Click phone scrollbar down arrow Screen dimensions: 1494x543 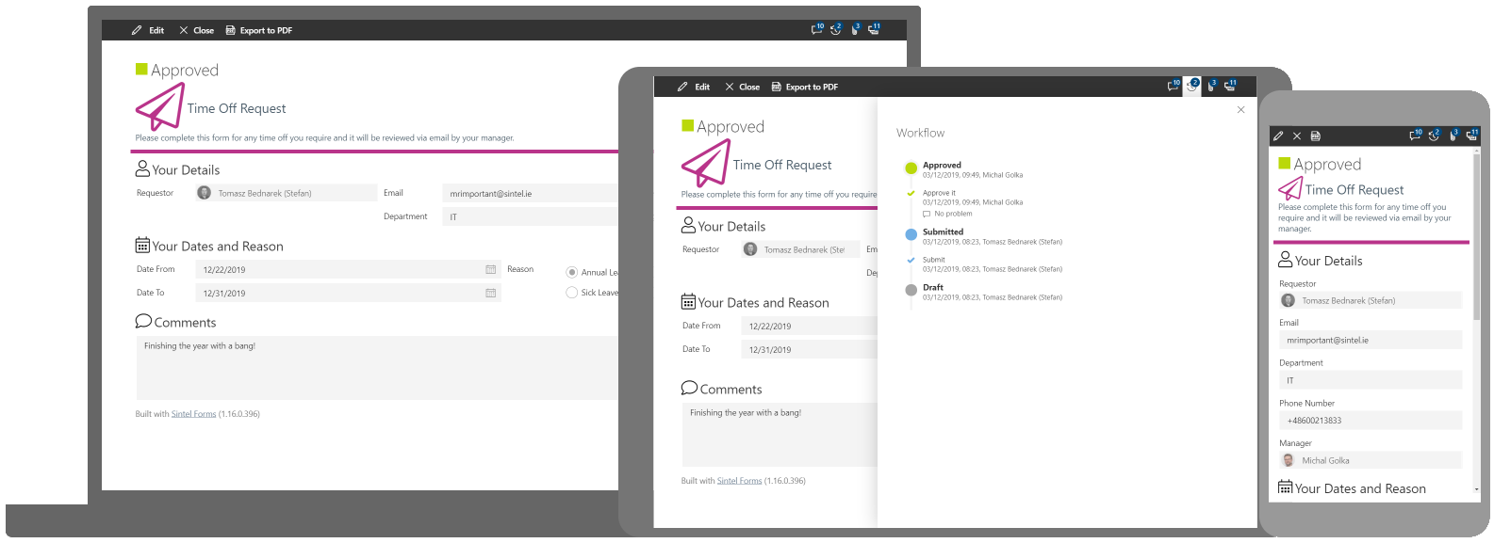pos(1476,490)
